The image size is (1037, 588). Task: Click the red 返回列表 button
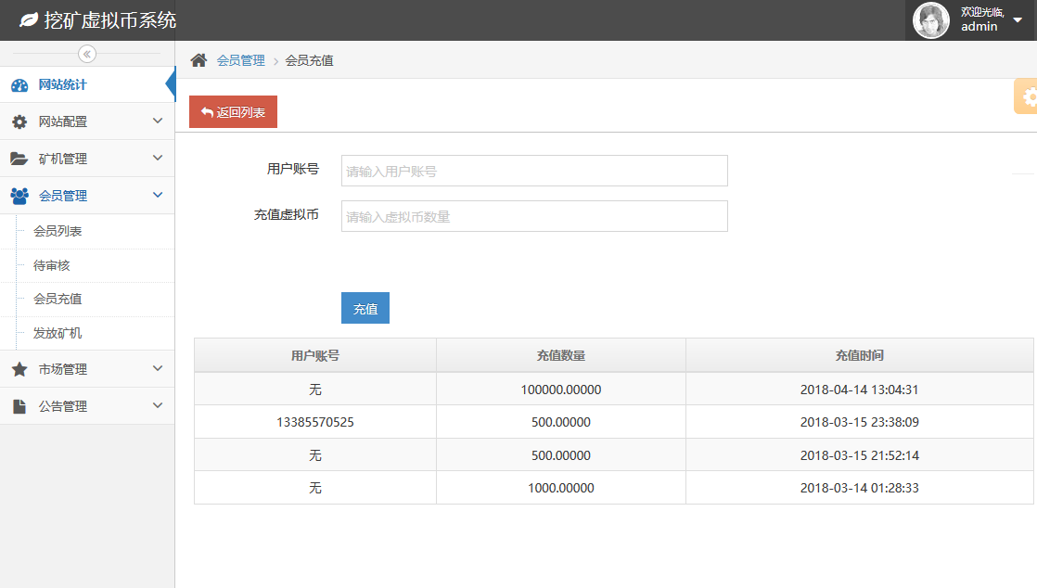[x=233, y=112]
